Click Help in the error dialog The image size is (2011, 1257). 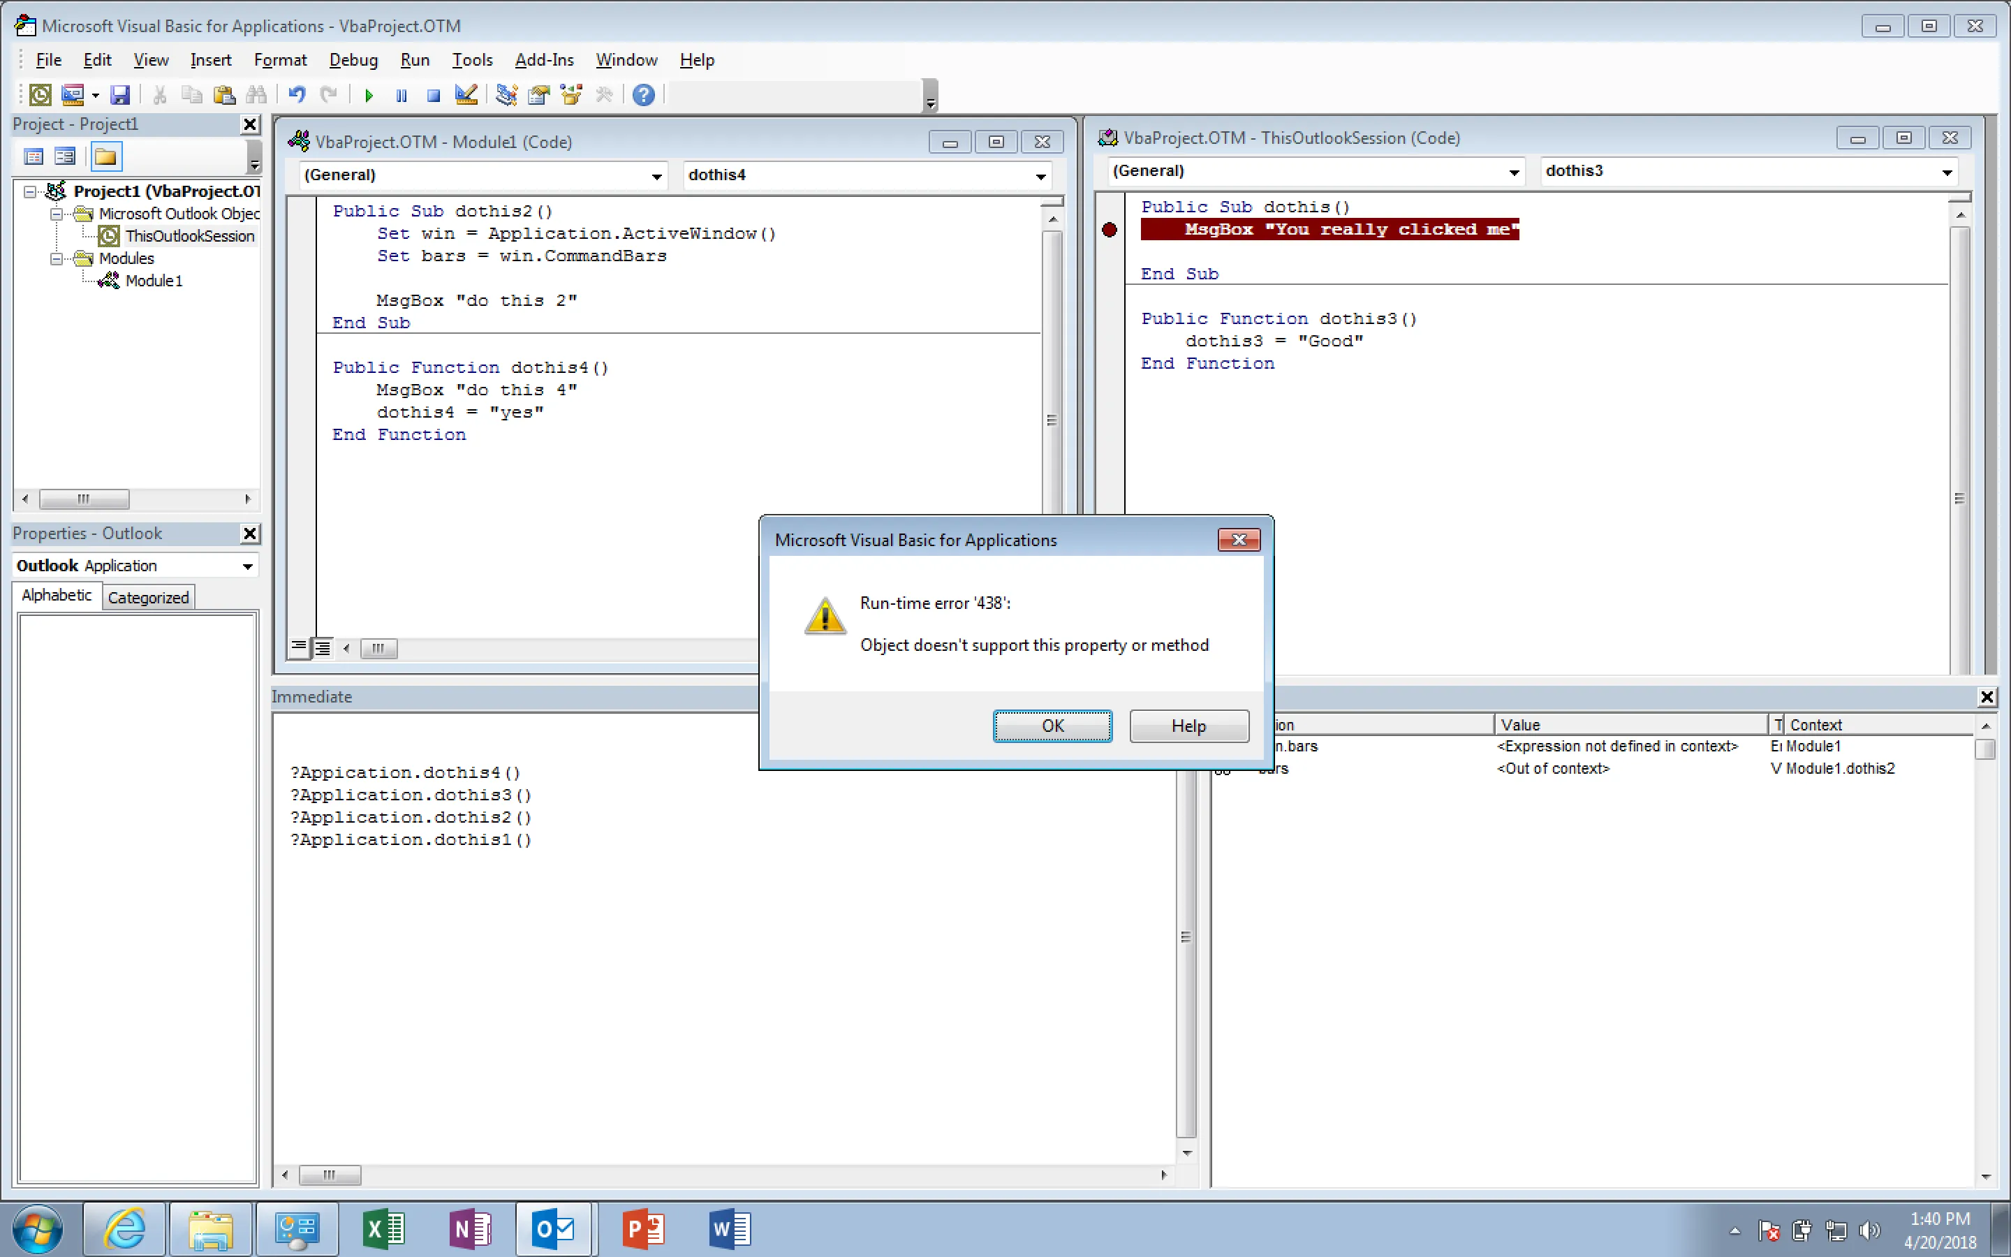(1188, 726)
